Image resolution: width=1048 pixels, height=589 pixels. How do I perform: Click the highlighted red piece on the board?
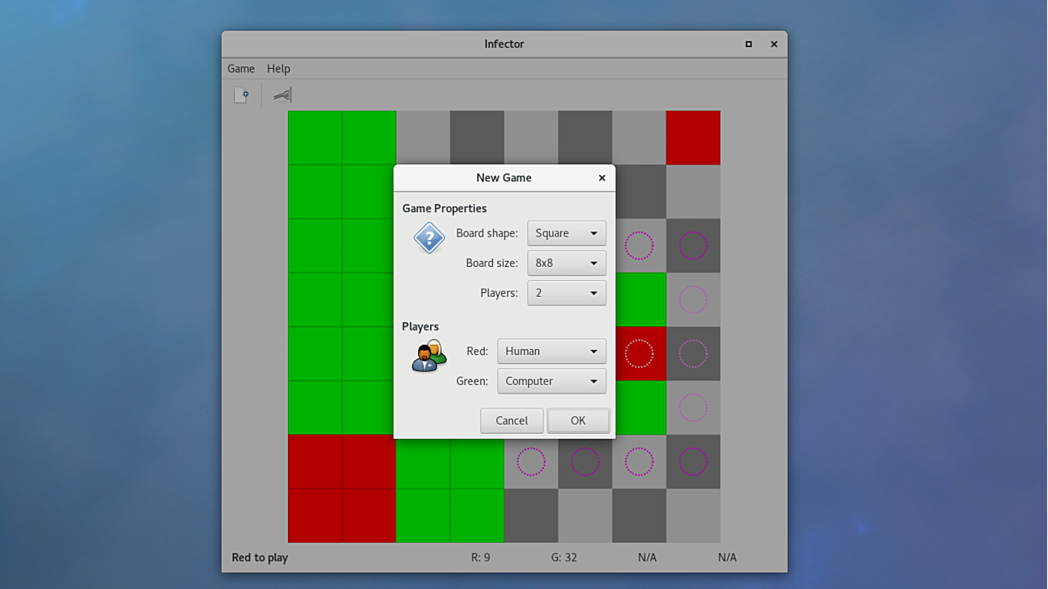(641, 353)
